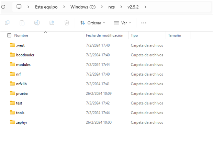Click the nrfxlib folder icon

pos(12,84)
